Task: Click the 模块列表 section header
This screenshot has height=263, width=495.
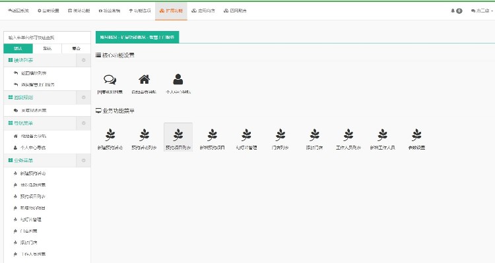Action: [40, 60]
